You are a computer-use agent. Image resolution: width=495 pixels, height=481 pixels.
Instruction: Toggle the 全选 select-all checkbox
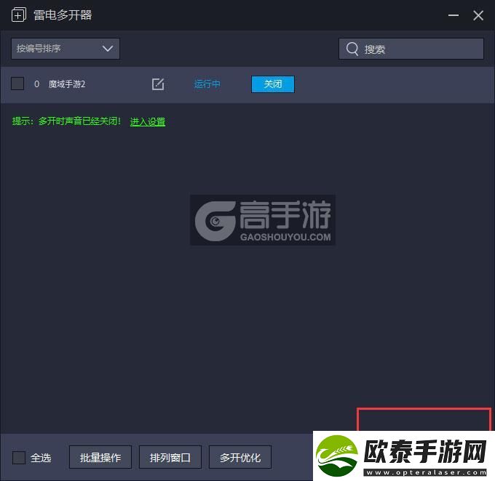tap(19, 457)
